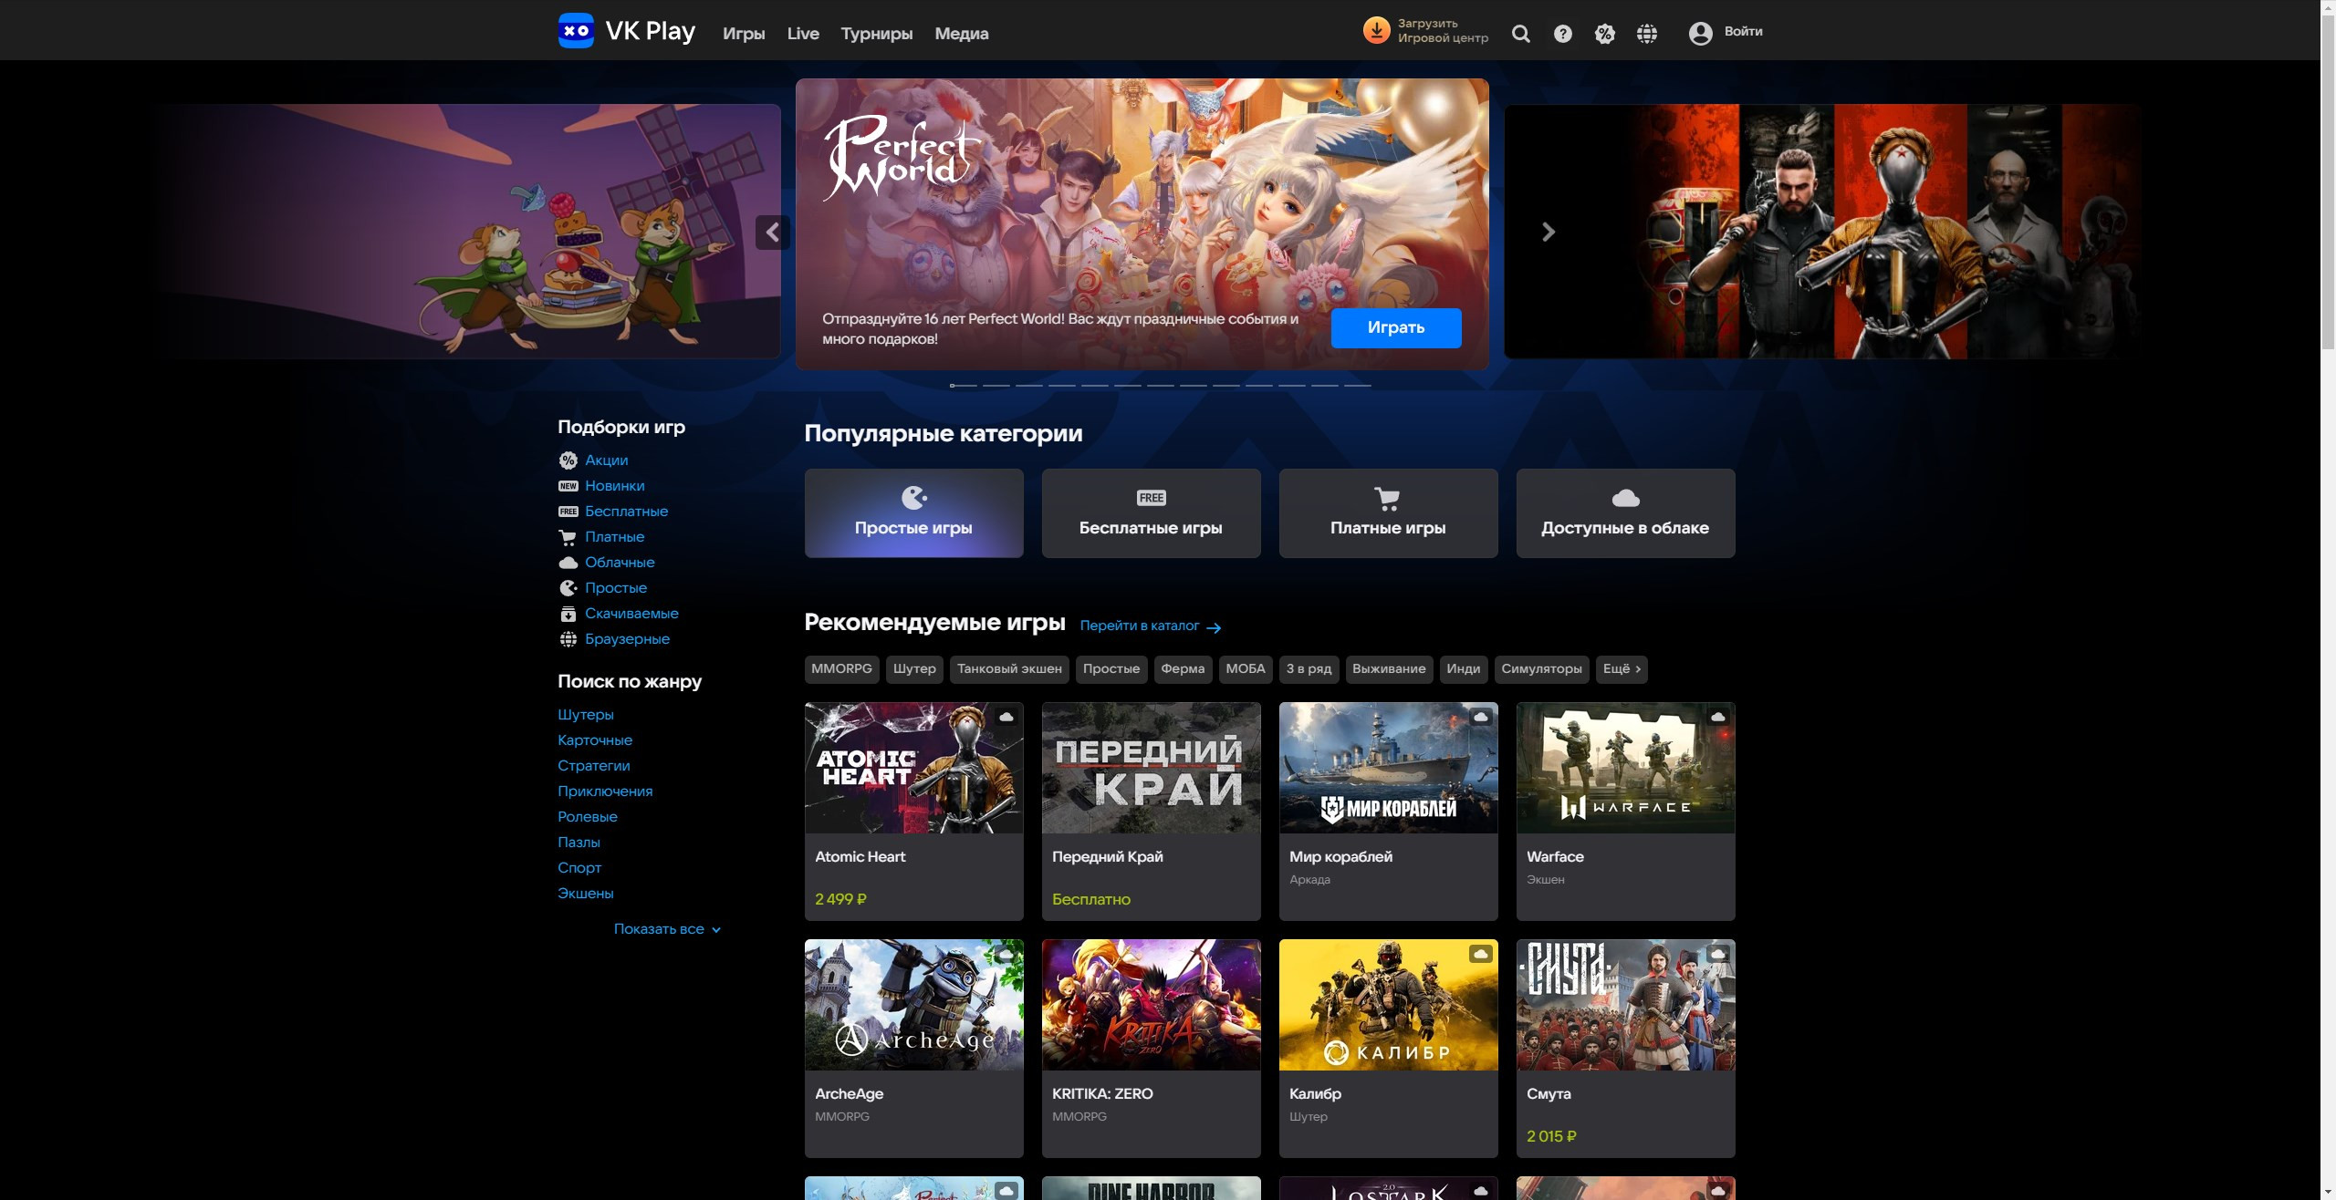Image resolution: width=2336 pixels, height=1200 pixels.
Task: Click the cloud badge on Warface card
Action: (x=1718, y=718)
